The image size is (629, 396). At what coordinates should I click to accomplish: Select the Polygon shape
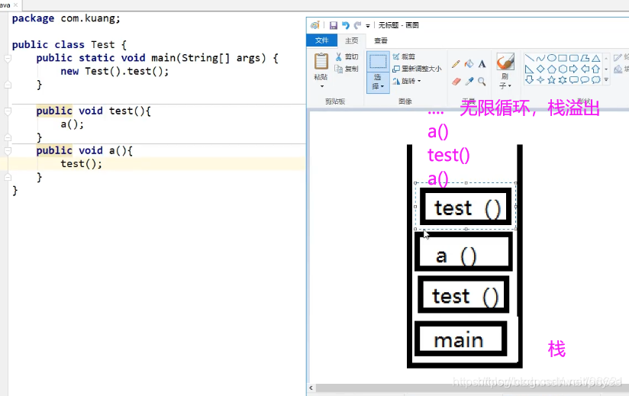[x=585, y=58]
